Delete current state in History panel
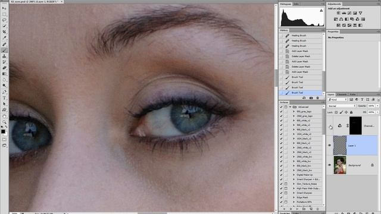 click(x=317, y=98)
